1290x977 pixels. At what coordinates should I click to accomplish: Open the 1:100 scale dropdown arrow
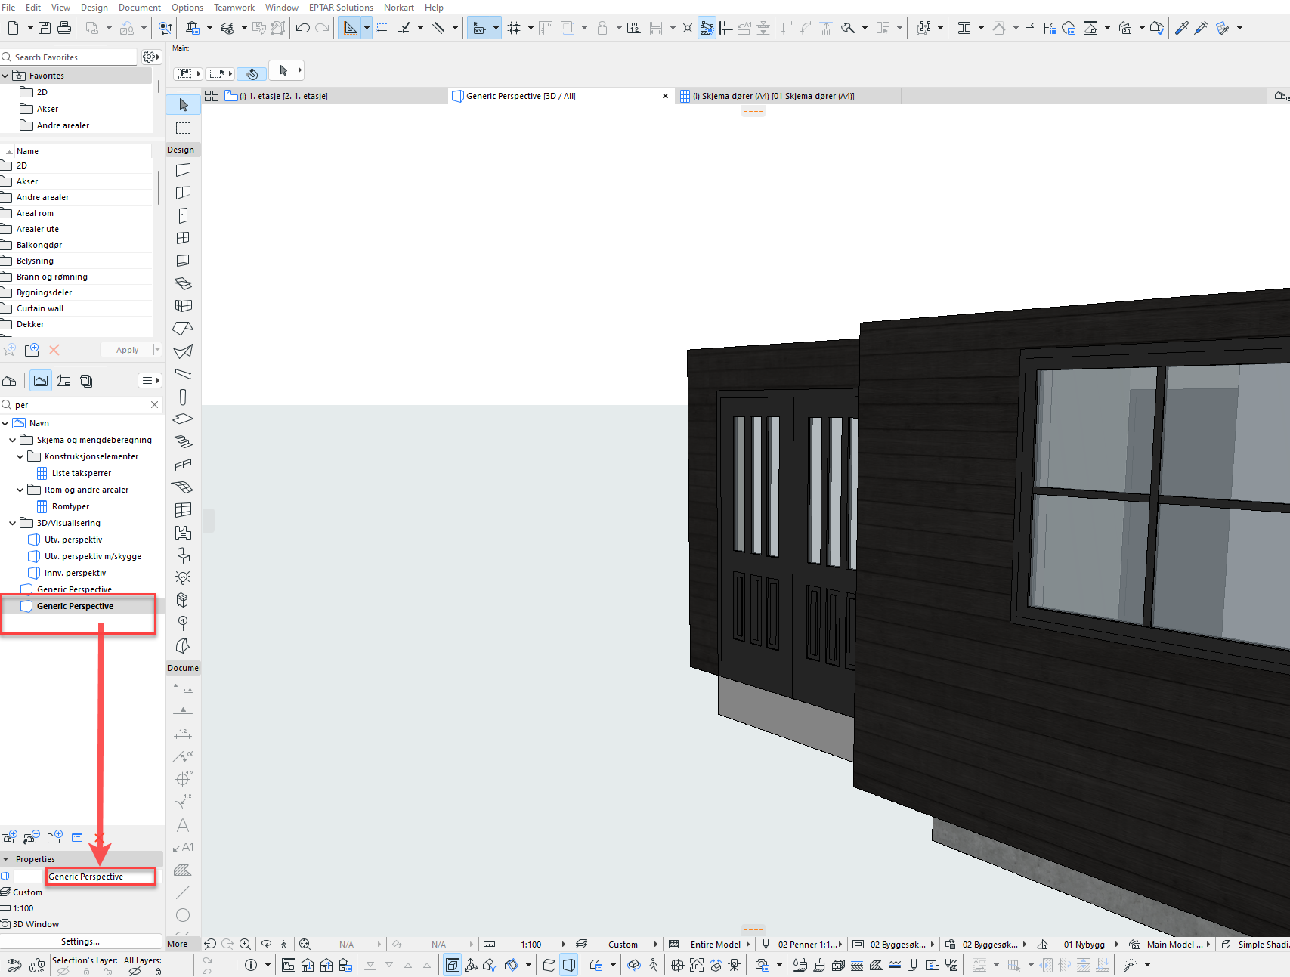pos(563,945)
